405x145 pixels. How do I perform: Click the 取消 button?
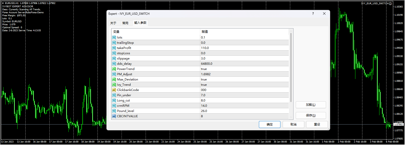[293, 124]
